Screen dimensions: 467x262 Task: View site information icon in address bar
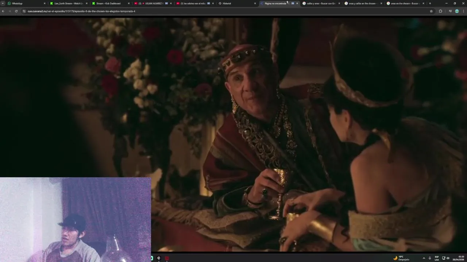click(x=24, y=11)
